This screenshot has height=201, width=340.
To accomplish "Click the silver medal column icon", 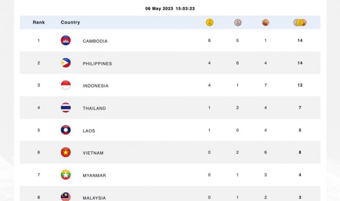I will point(238,22).
